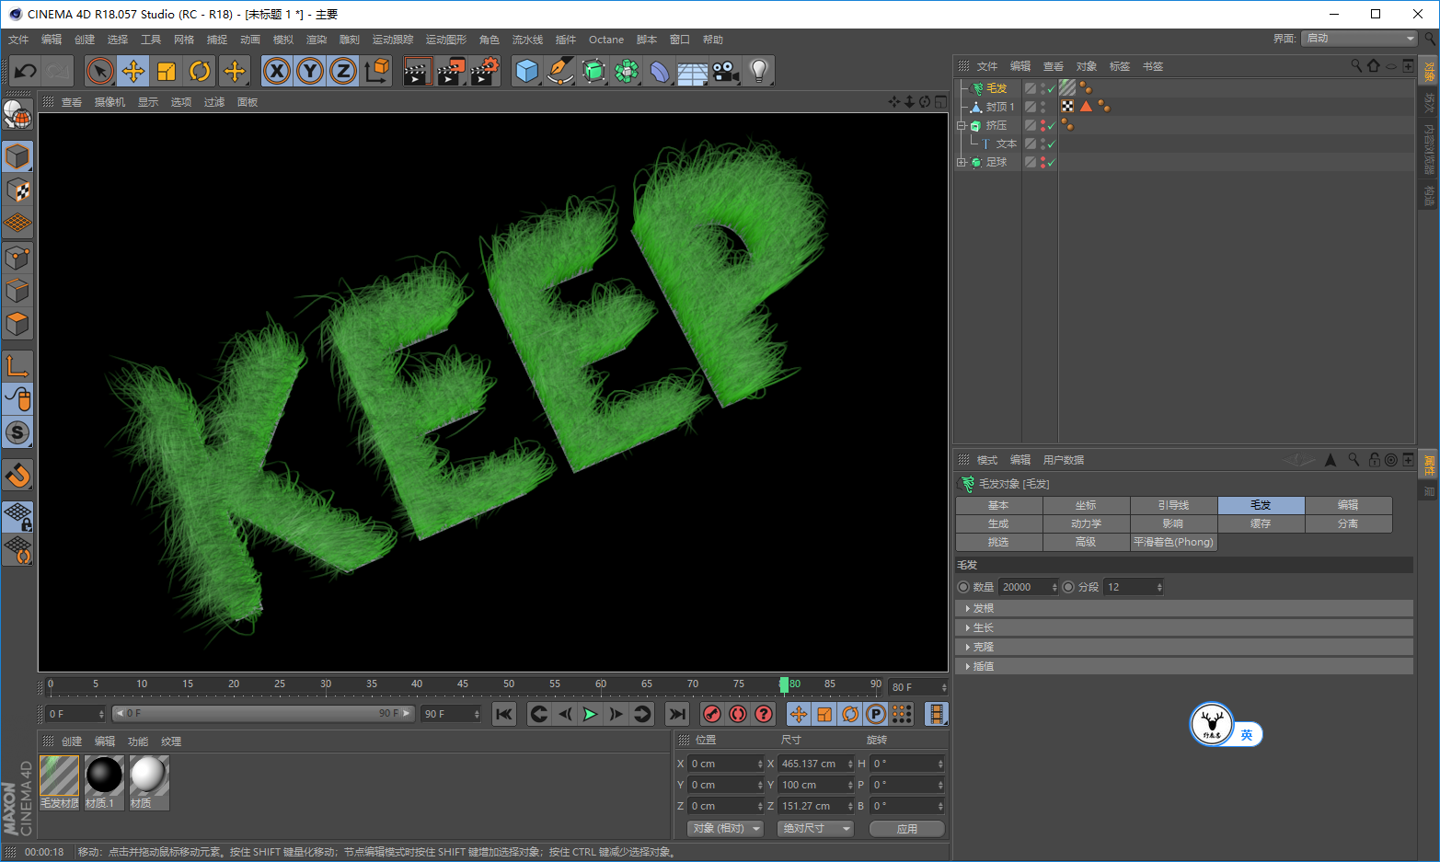
Task: Click the green cage generator icon
Action: [x=593, y=71]
